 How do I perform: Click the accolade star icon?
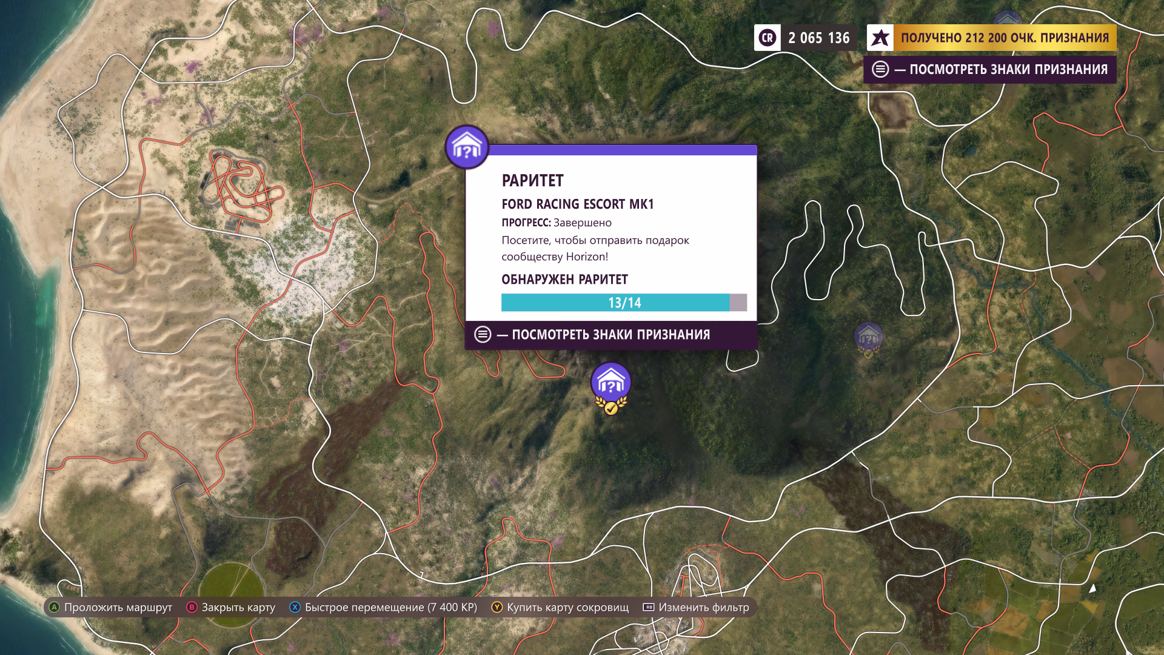[x=880, y=38]
